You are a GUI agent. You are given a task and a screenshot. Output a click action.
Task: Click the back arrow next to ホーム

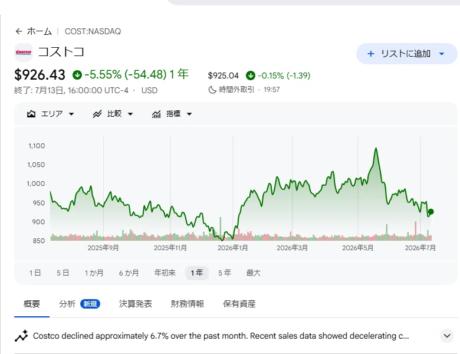(19, 31)
